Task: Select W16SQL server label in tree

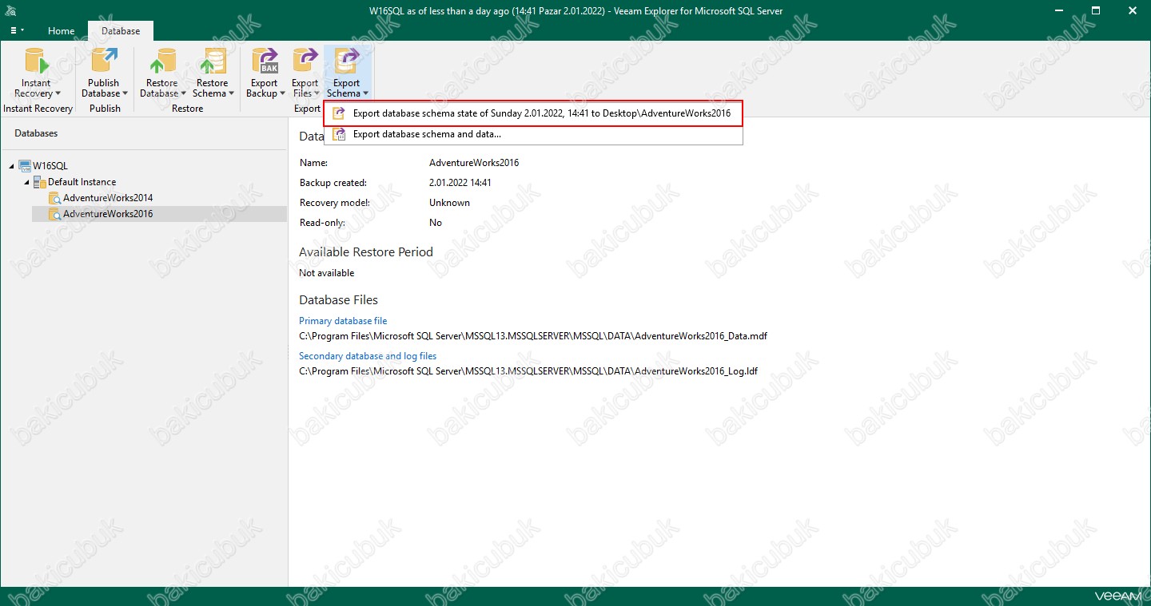Action: (x=50, y=166)
